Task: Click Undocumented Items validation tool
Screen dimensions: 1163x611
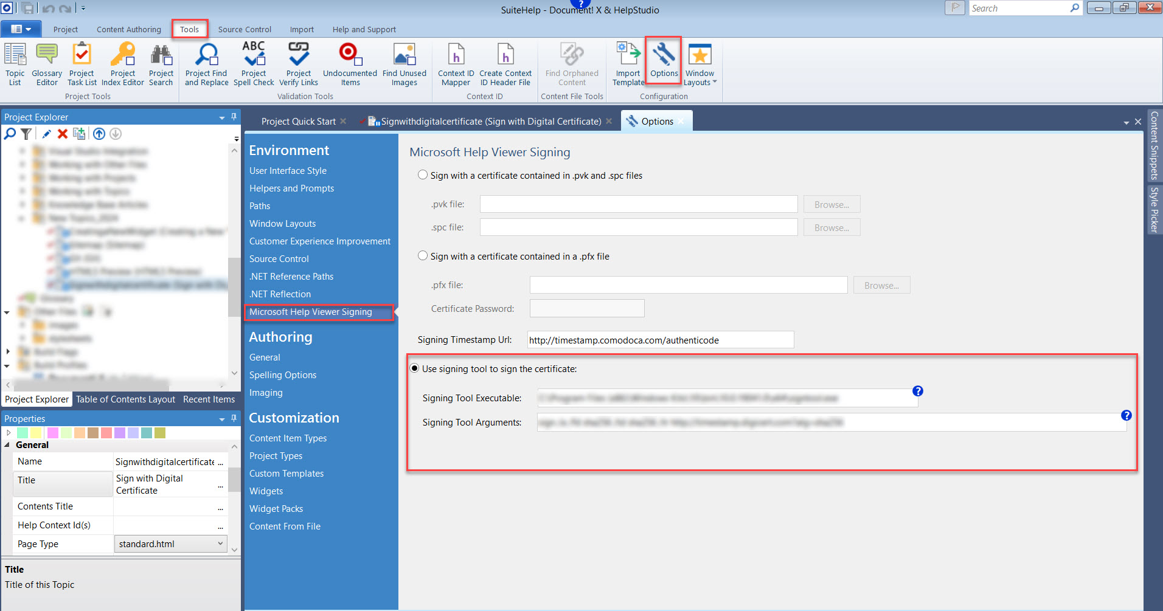Action: click(349, 63)
